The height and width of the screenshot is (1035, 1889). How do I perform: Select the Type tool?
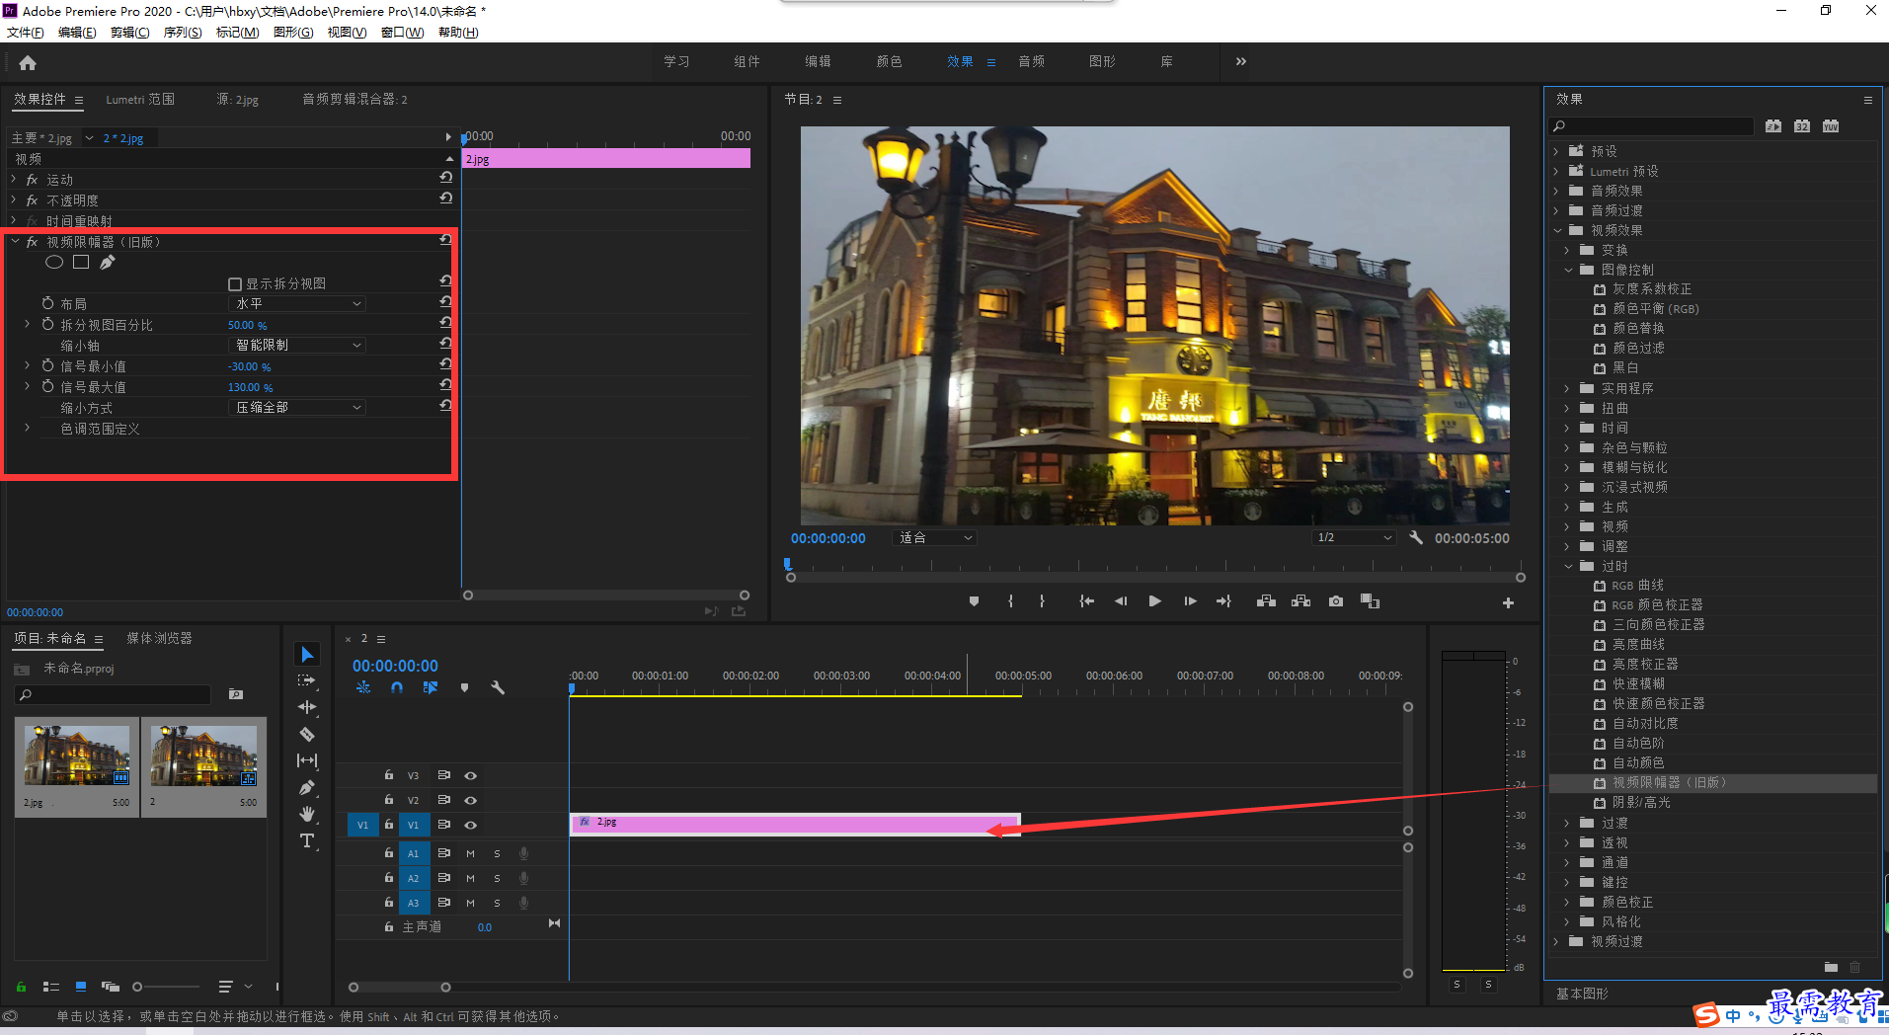(307, 840)
